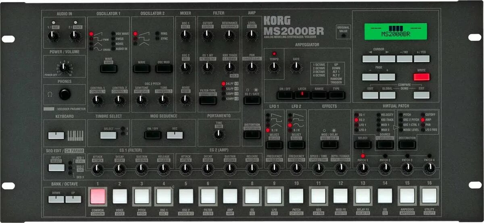
Task: Click the EDIT button
Action: [370, 95]
